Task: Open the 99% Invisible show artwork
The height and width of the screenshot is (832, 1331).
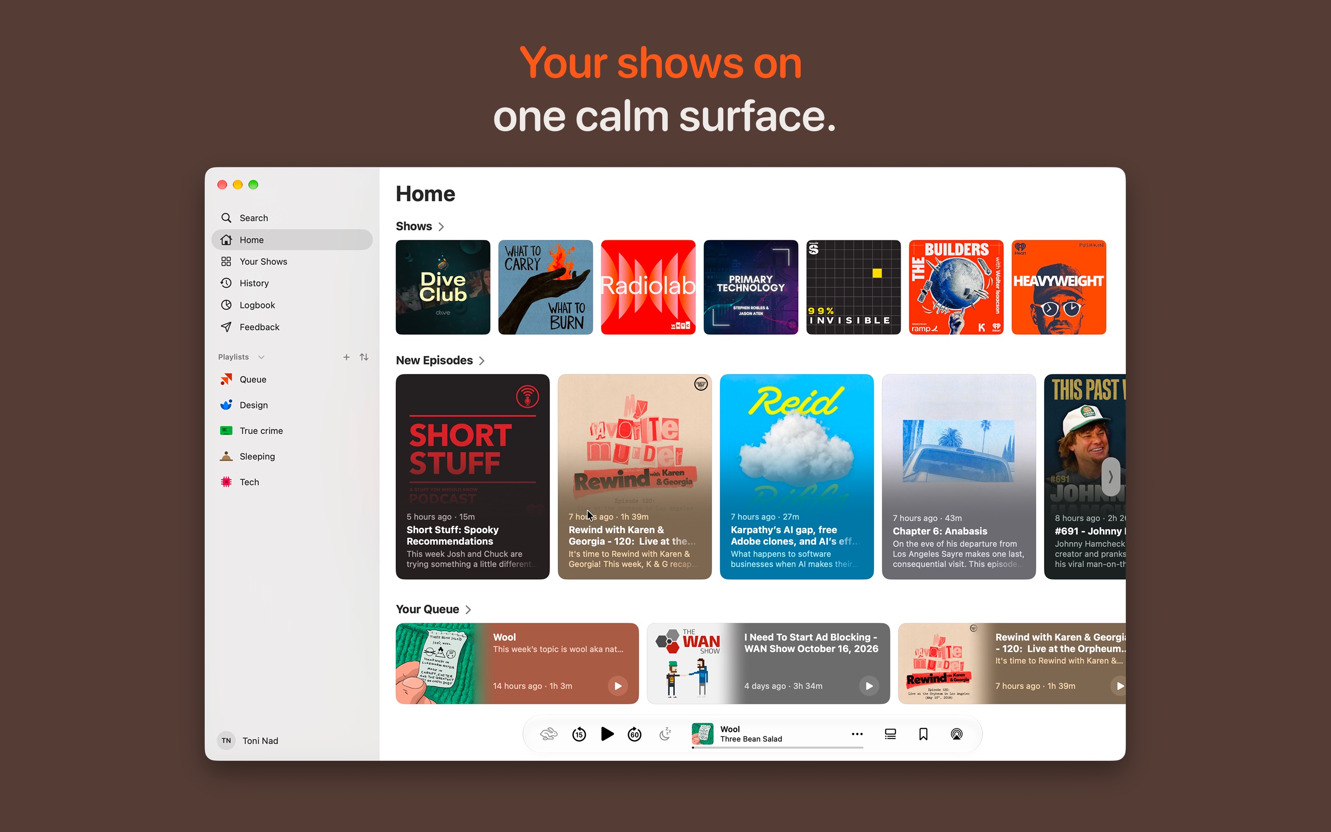Action: (x=854, y=287)
